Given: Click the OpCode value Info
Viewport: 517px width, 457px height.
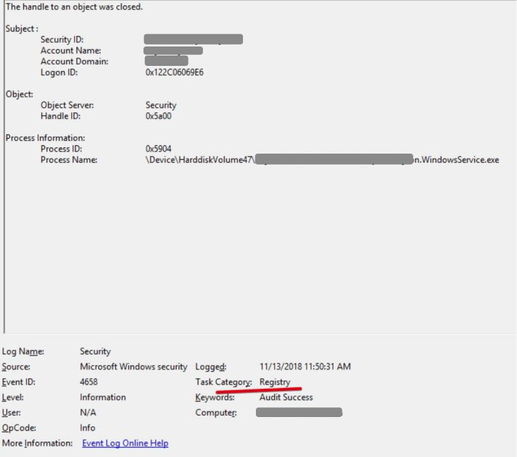Looking at the screenshot, I should (x=87, y=428).
